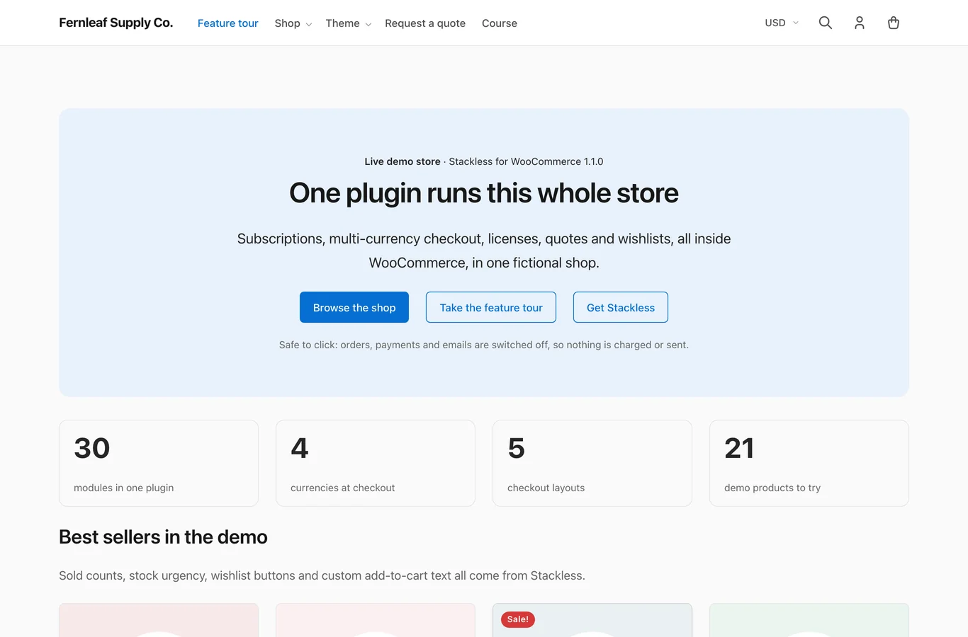Click the 21 demo products to try card
The width and height of the screenshot is (968, 637).
809,463
